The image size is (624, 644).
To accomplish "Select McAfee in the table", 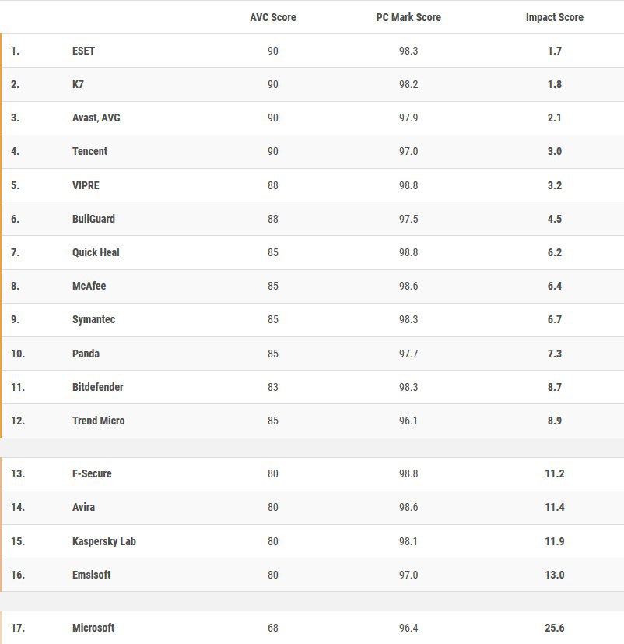I will pos(89,287).
